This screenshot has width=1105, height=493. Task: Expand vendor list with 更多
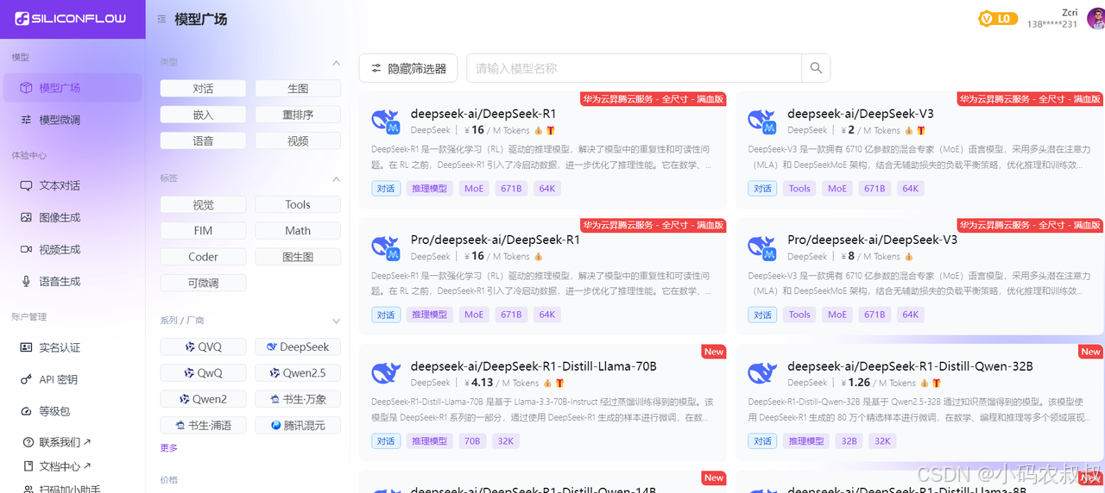pos(169,448)
